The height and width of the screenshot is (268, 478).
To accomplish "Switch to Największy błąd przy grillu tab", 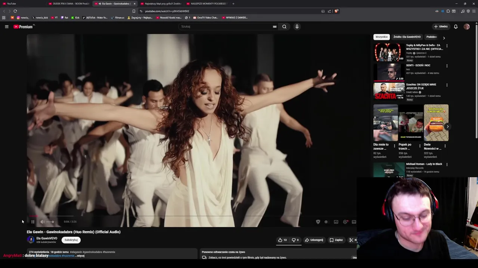I will pyautogui.click(x=161, y=4).
